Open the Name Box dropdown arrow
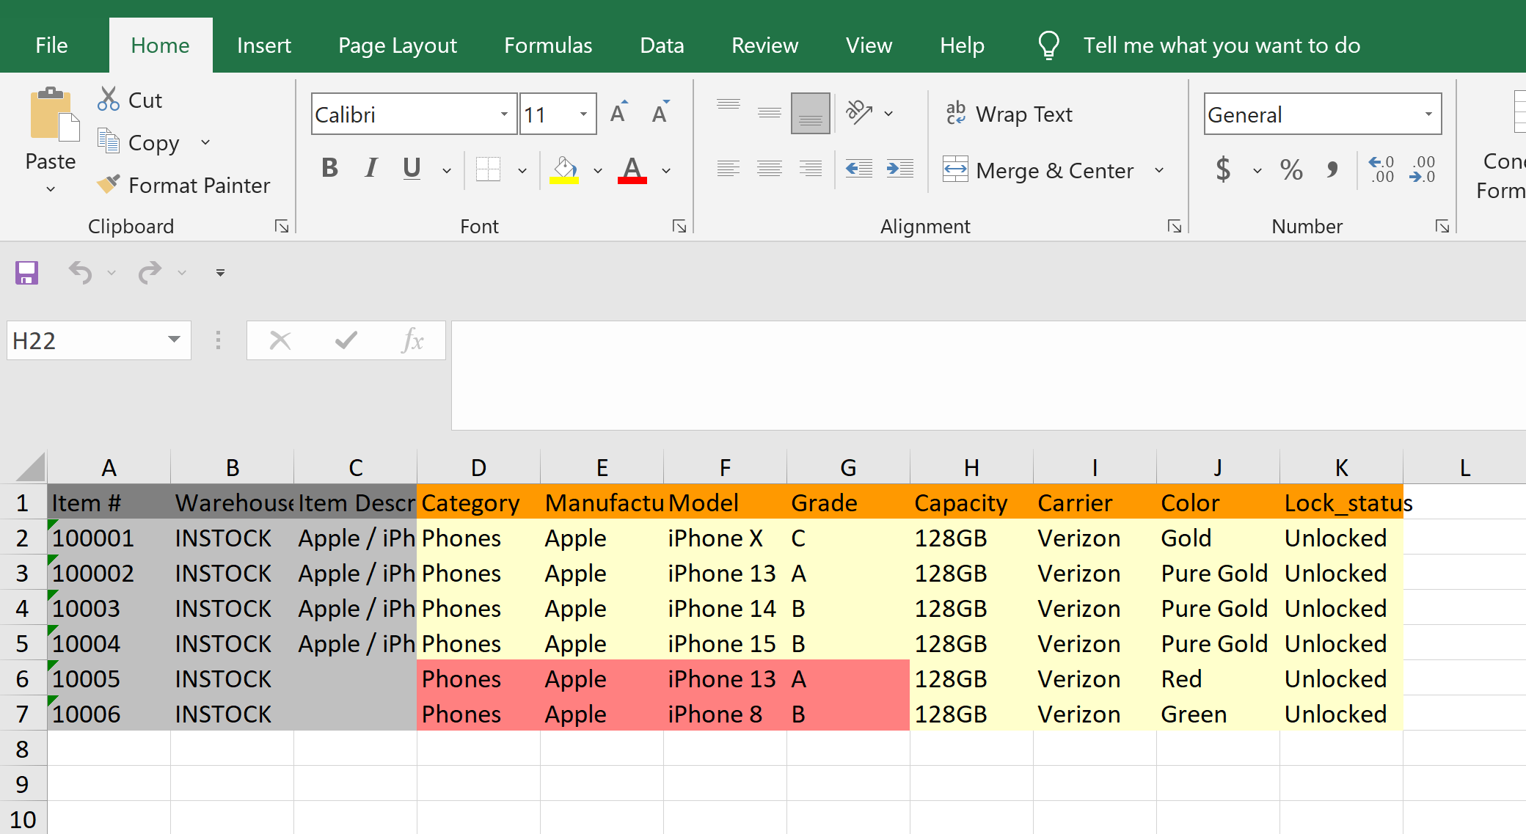The height and width of the screenshot is (834, 1526). click(x=174, y=340)
